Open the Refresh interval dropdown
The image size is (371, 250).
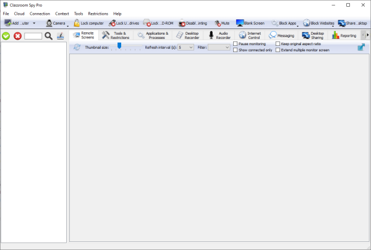click(x=190, y=47)
